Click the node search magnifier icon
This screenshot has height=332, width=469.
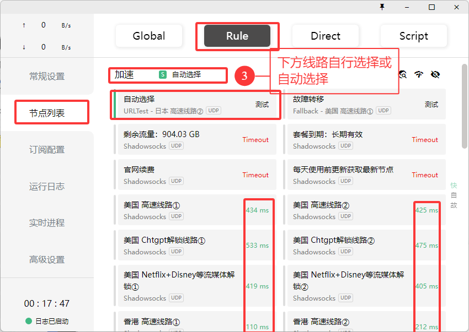click(x=403, y=74)
